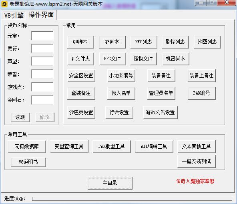Click the 声望 input field
The image size is (237, 204).
tap(42, 61)
